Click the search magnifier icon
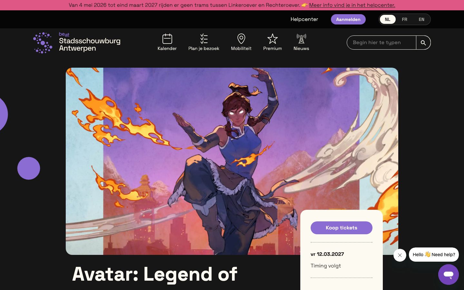Viewport: 464px width, 290px height. pos(423,43)
